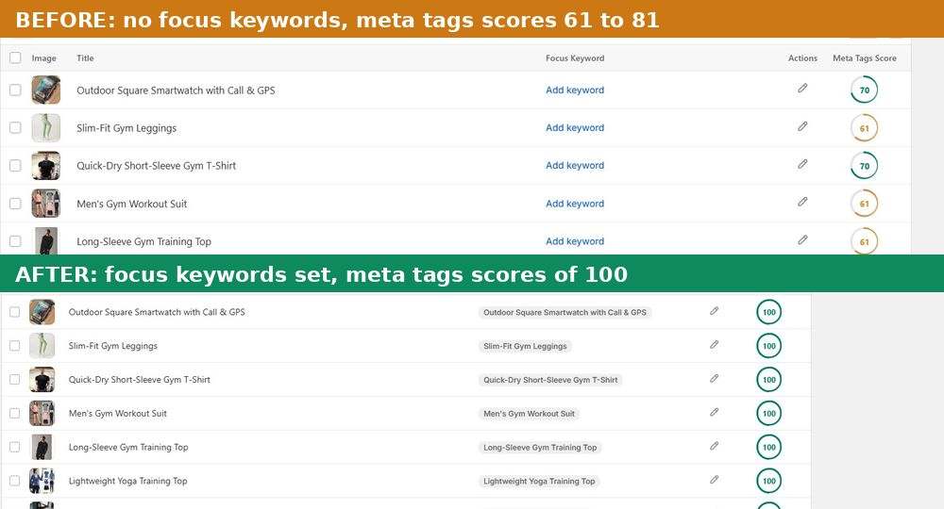Click edit pencil in Quick-Dry T-Shirt row scoring 100
The width and height of the screenshot is (944, 509).
pyautogui.click(x=714, y=378)
